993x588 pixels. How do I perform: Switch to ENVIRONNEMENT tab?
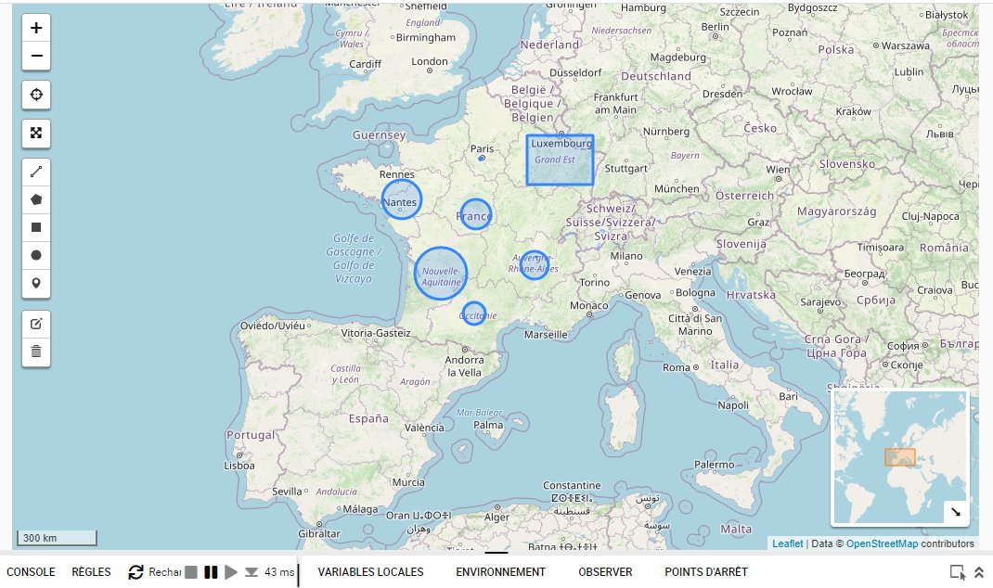(500, 572)
